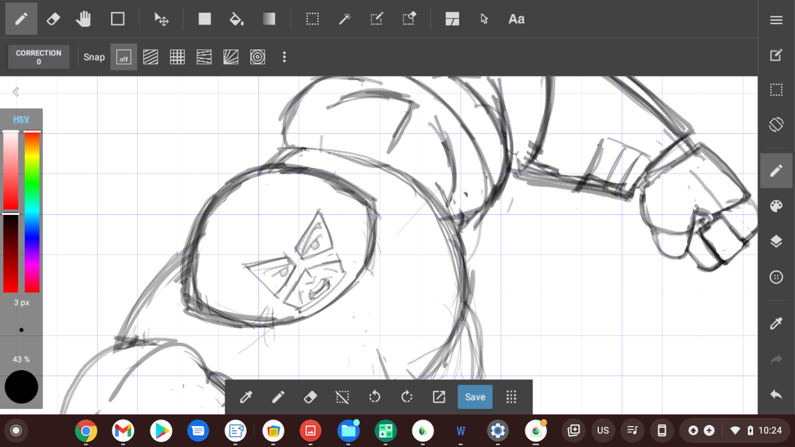The height and width of the screenshot is (447, 795).
Task: Click the Save button
Action: click(475, 397)
